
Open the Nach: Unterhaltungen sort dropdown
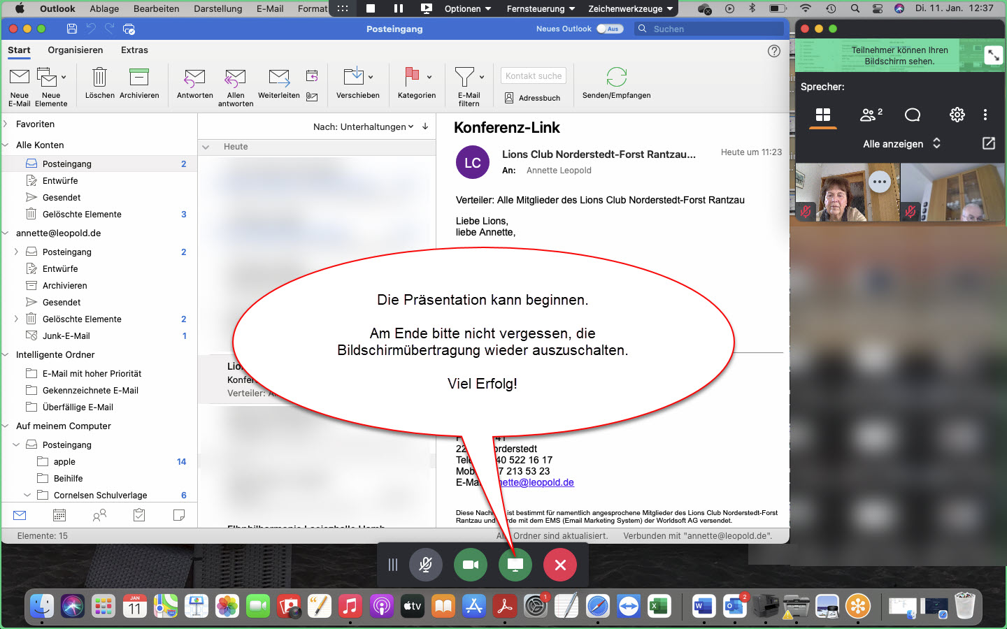[364, 126]
